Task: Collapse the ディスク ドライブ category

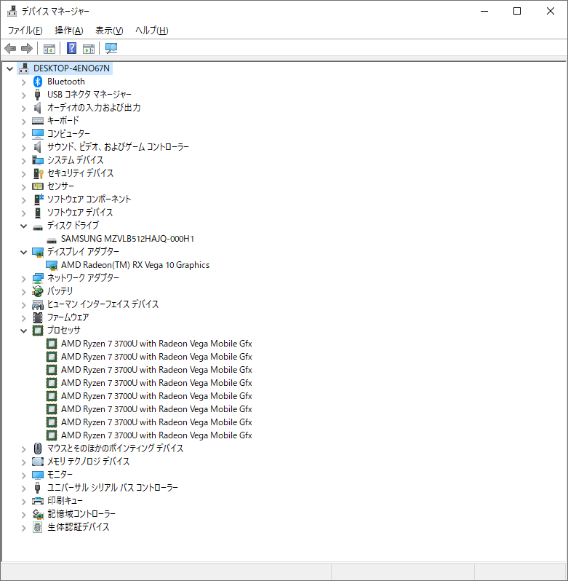Action: (24, 226)
